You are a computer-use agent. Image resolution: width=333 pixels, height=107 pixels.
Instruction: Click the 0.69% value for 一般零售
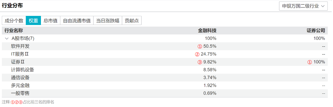click(x=210, y=93)
